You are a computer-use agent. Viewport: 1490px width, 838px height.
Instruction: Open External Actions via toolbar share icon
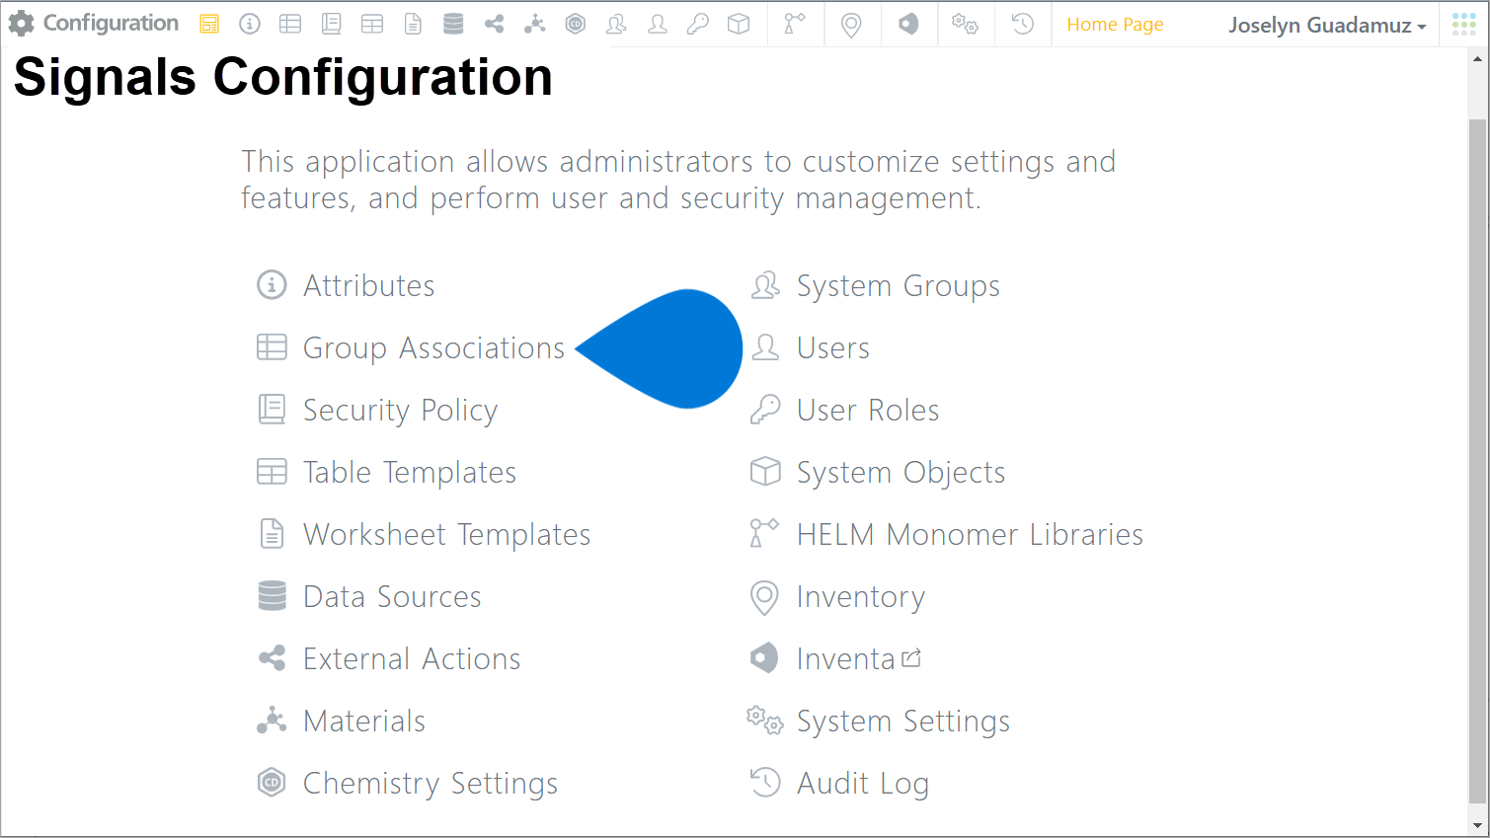494,25
